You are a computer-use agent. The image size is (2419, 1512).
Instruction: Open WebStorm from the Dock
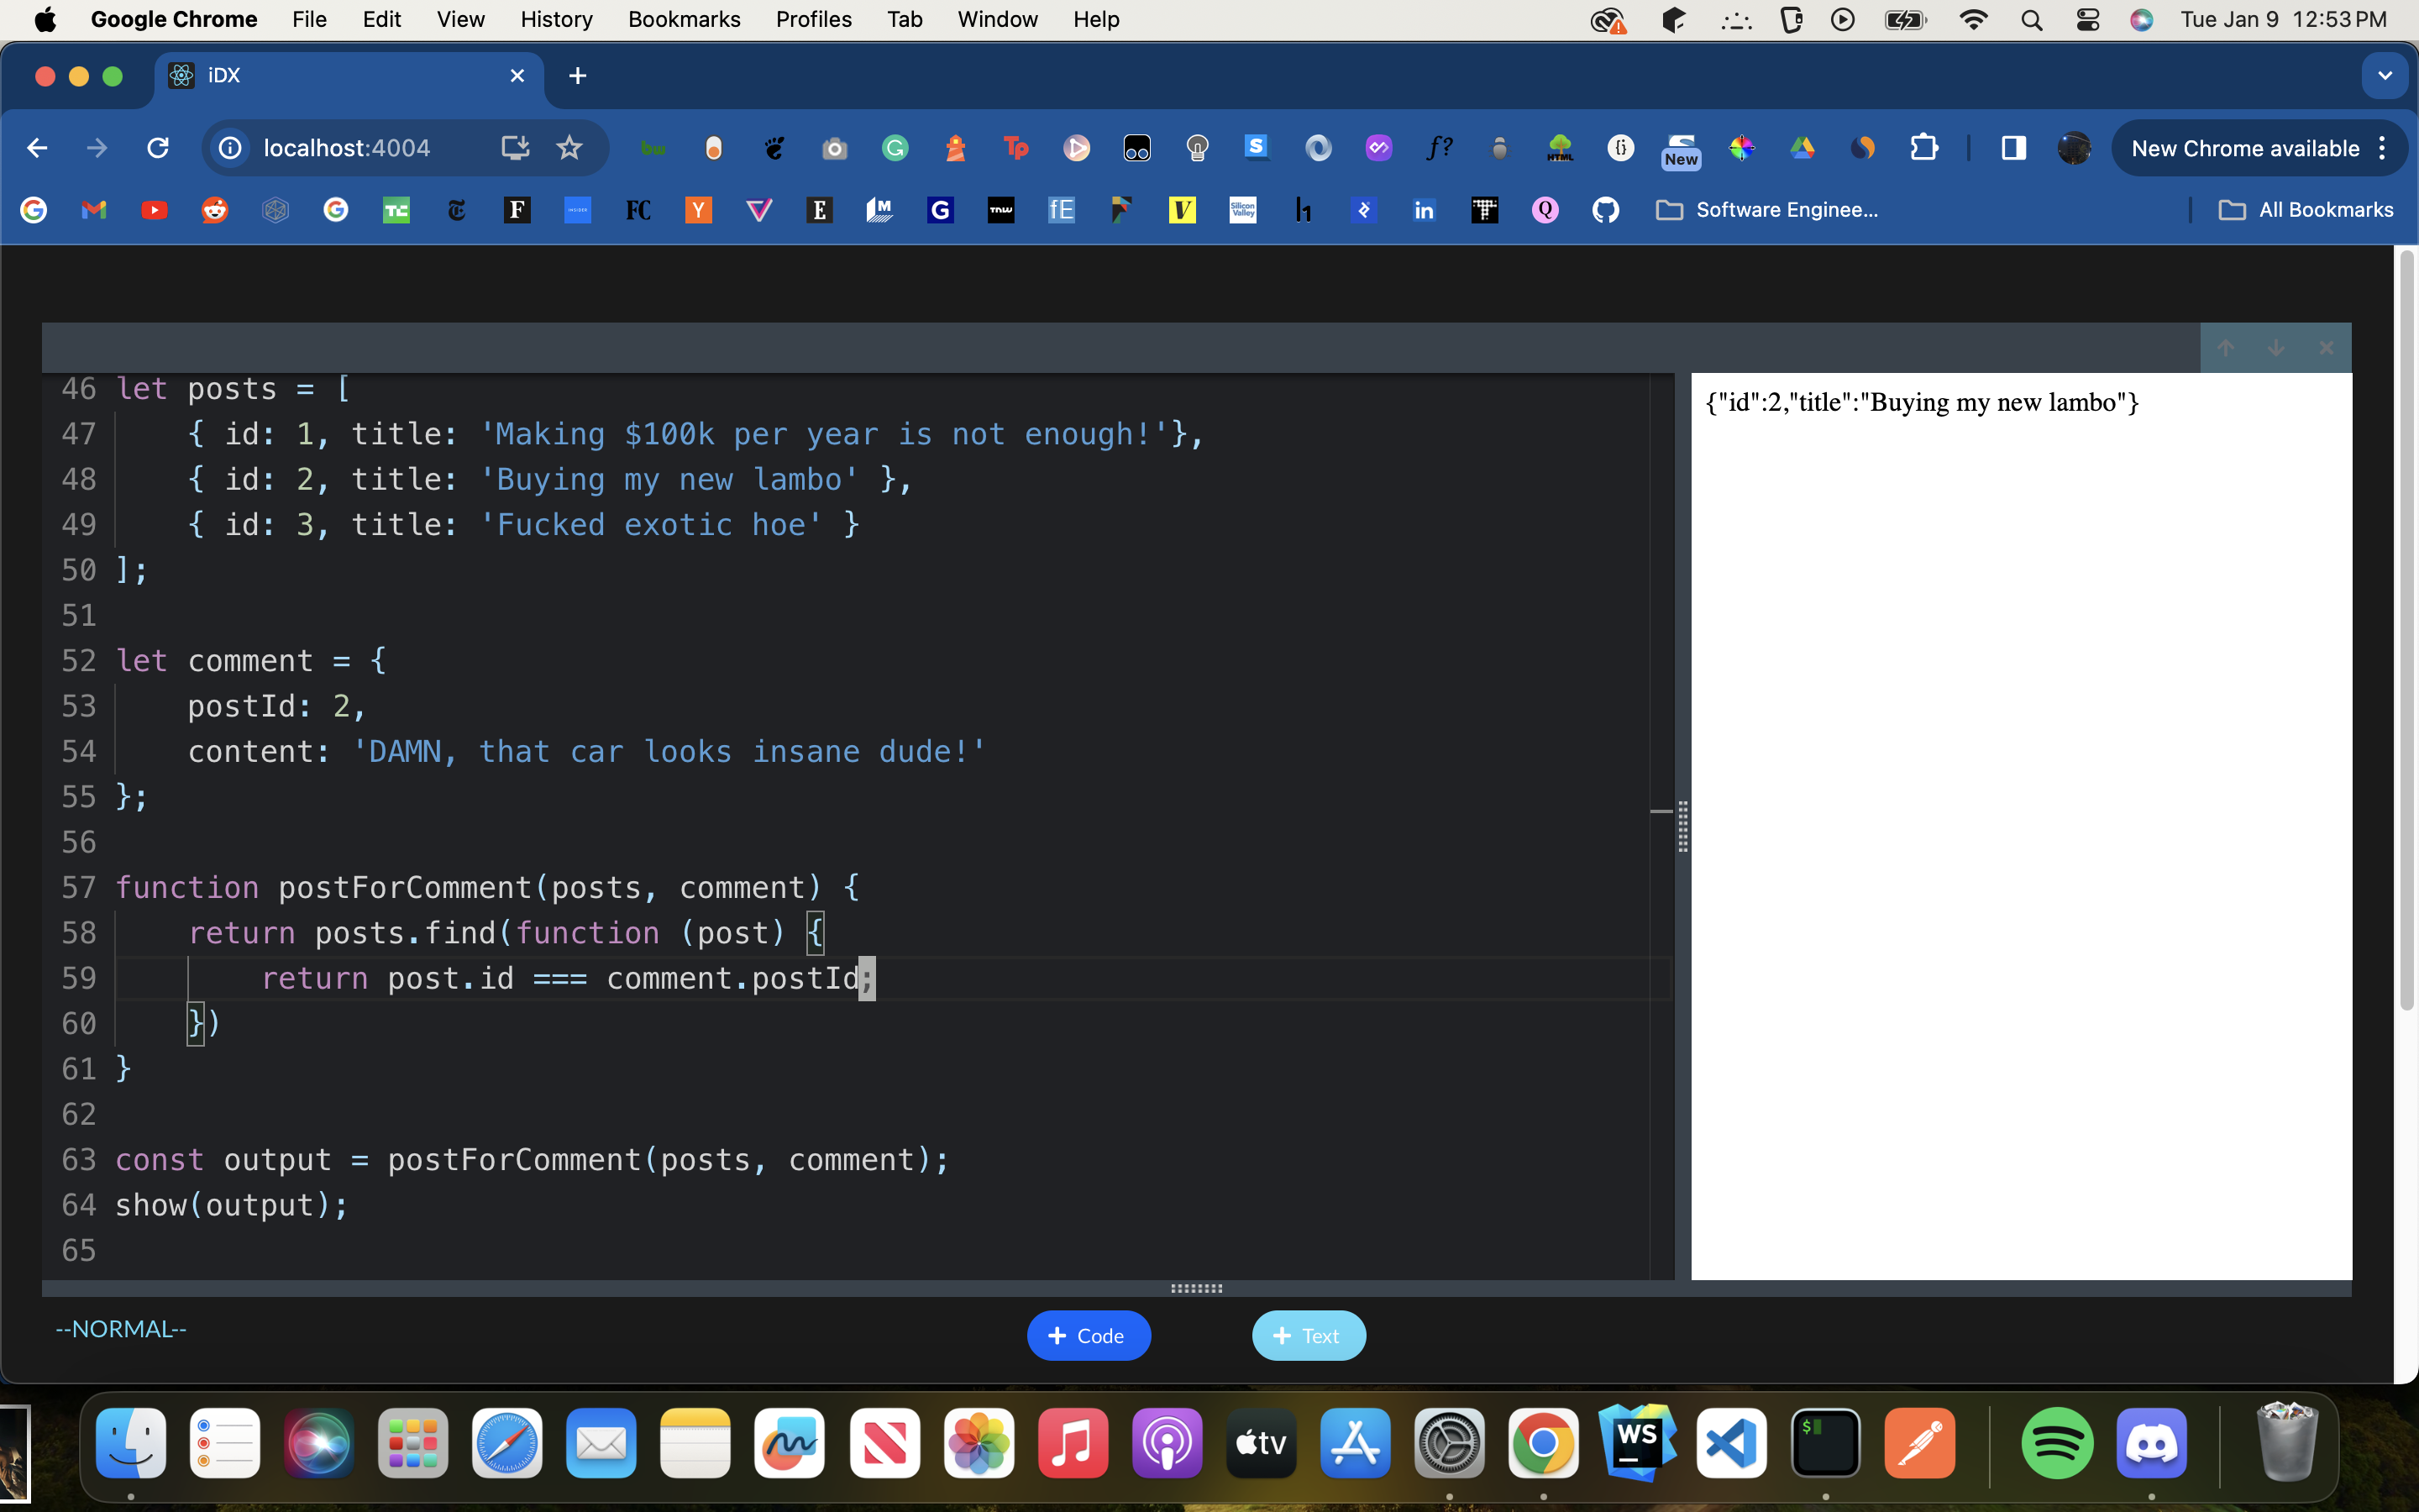(x=1636, y=1443)
